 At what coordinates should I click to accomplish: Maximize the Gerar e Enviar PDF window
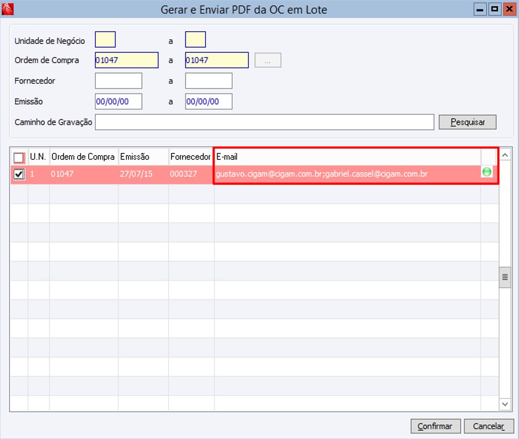pyautogui.click(x=495, y=9)
